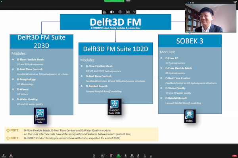Click the Delft3D FM Suite 1D2D heading
Viewport: 238px width, 158px height.
click(115, 50)
